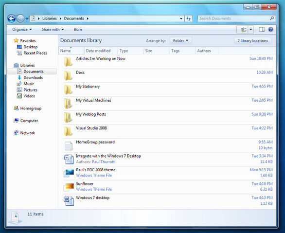
Task: Select Recent Places in navigation pane
Action: [x=32, y=53]
